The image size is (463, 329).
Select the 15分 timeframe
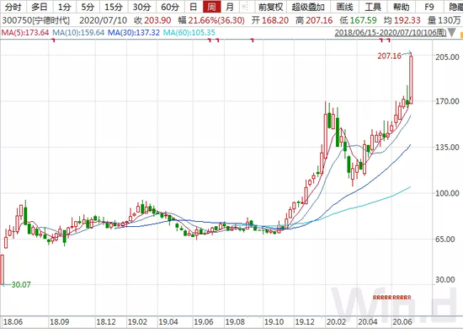click(113, 7)
